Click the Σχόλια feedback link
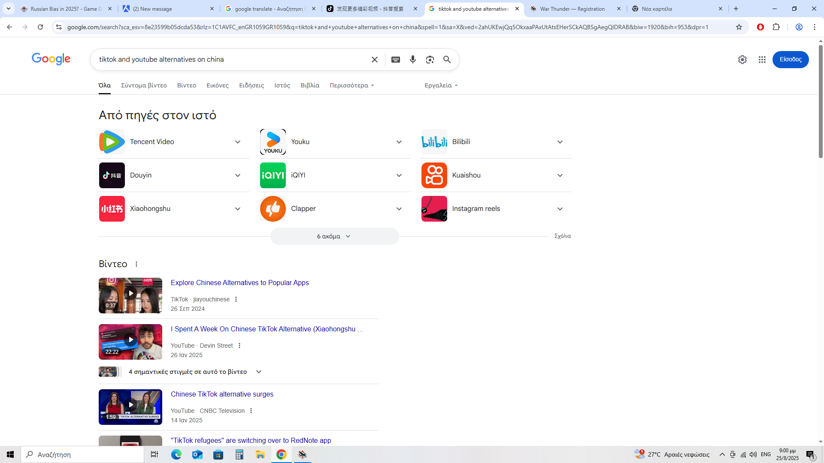The height and width of the screenshot is (463, 824). (x=562, y=236)
